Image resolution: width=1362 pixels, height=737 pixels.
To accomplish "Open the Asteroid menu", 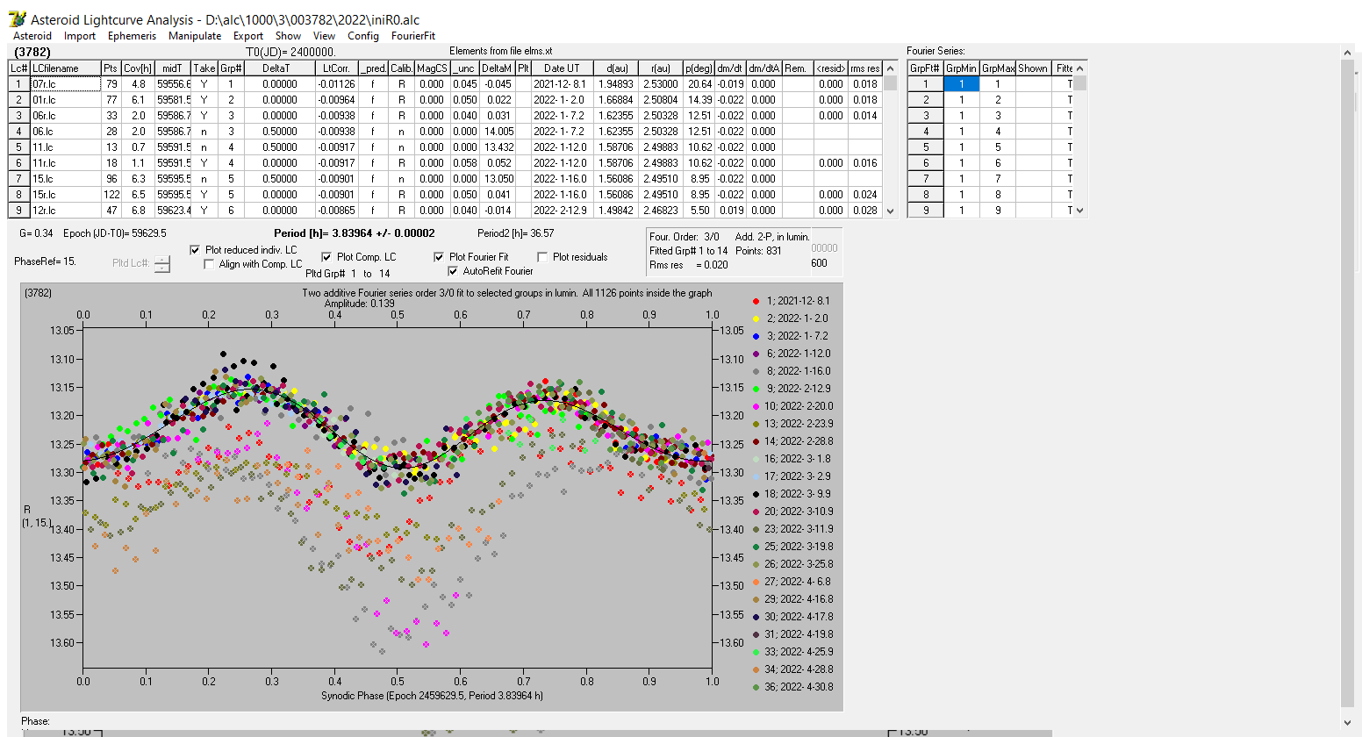I will 32,36.
